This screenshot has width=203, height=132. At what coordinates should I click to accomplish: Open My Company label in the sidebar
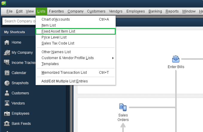pyautogui.click(x=22, y=53)
